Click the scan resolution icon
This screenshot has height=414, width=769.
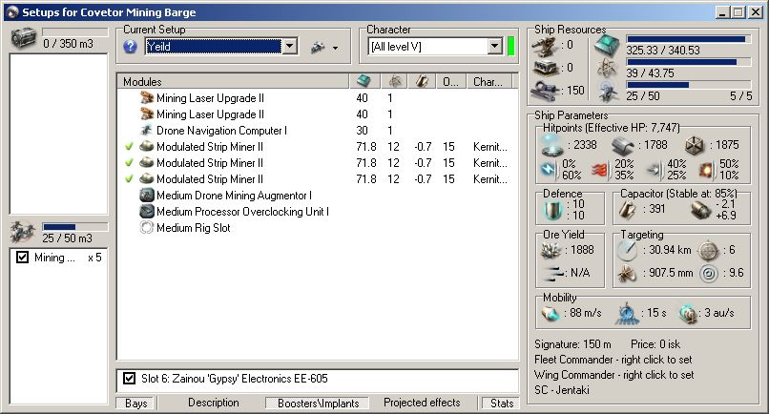(x=627, y=273)
